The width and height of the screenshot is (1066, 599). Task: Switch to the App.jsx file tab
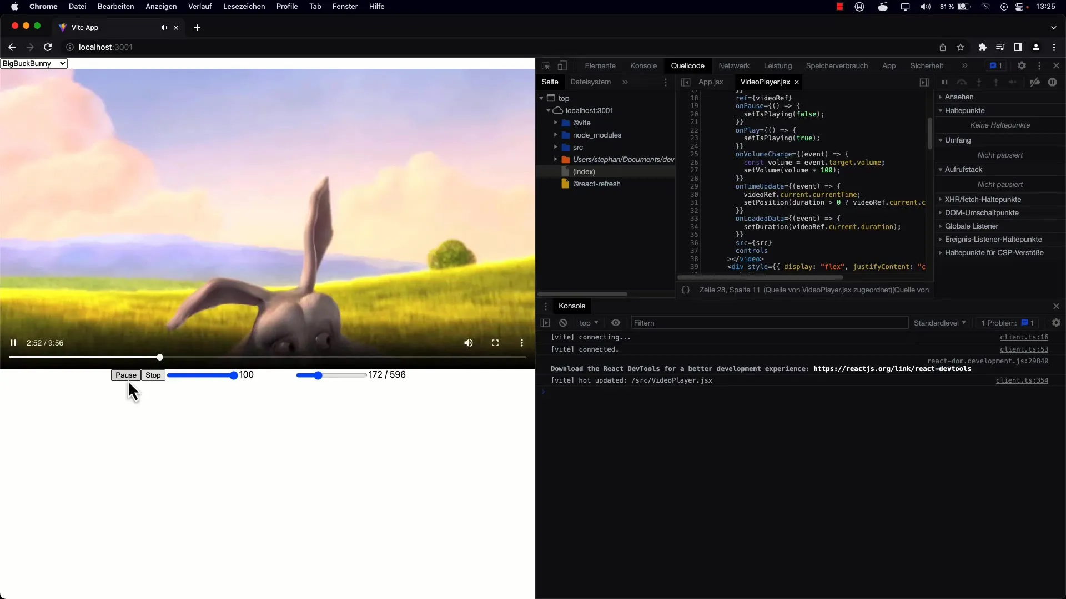(x=711, y=82)
